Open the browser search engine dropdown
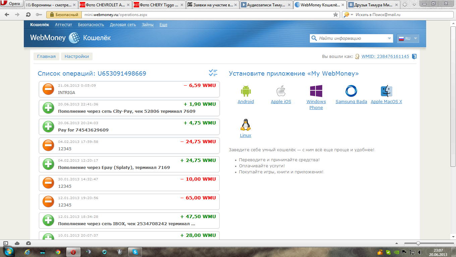456x257 pixels. click(348, 15)
